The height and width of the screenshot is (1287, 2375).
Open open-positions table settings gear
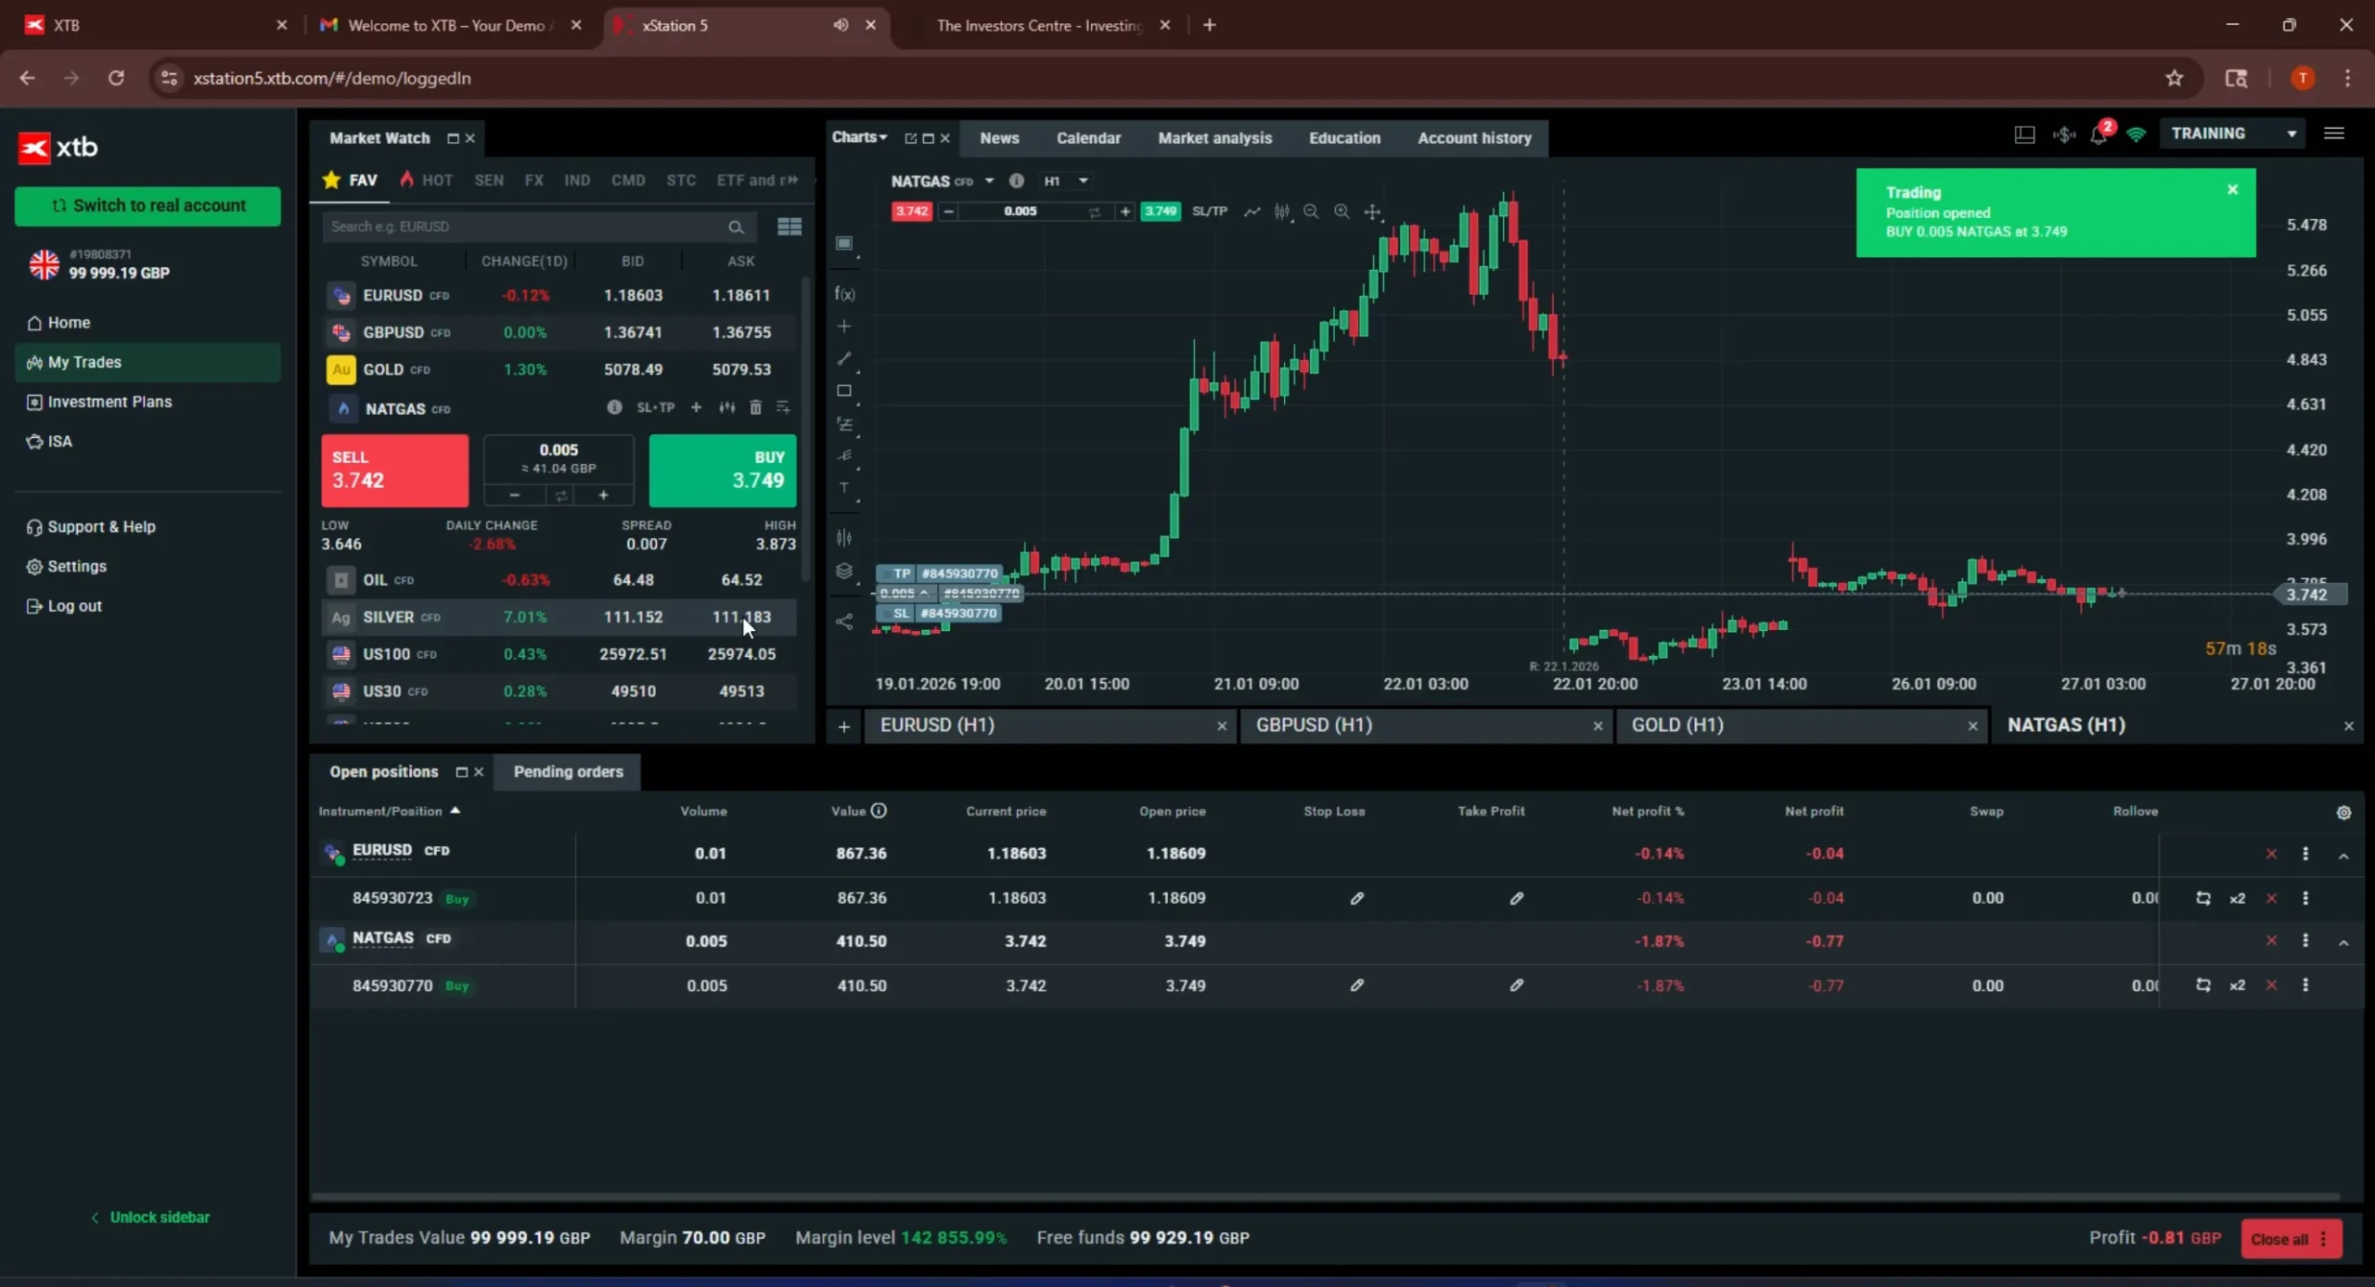pyautogui.click(x=2343, y=813)
